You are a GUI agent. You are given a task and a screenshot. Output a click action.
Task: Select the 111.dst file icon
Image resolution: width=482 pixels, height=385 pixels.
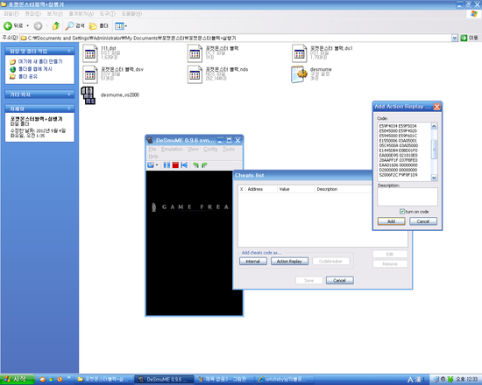pos(89,53)
